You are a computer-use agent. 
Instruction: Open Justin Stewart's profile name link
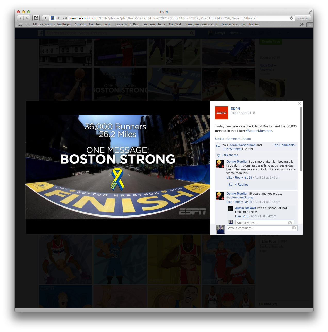click(246, 208)
